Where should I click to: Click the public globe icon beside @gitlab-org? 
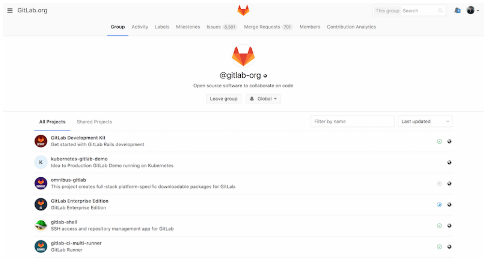pos(265,76)
